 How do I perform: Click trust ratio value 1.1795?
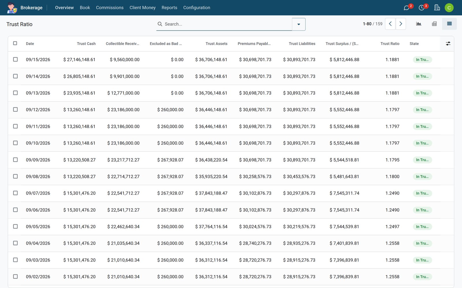[x=392, y=160]
